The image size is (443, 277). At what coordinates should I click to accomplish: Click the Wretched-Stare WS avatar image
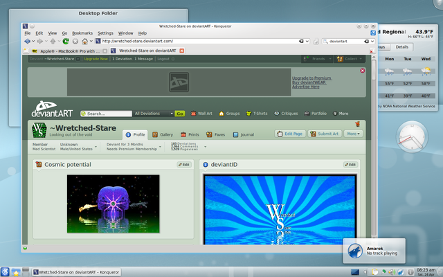click(39, 130)
